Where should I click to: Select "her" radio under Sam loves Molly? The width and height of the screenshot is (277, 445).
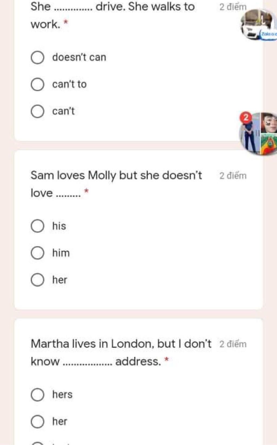click(38, 280)
